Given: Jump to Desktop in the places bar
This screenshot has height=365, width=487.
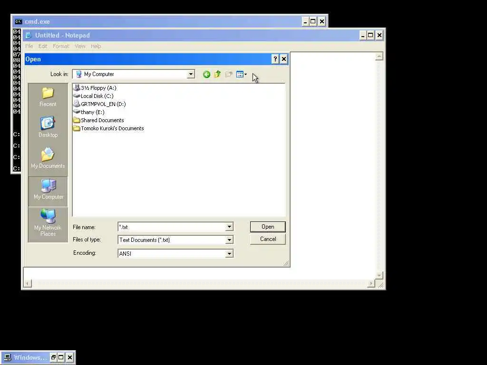Looking at the screenshot, I should tap(48, 126).
